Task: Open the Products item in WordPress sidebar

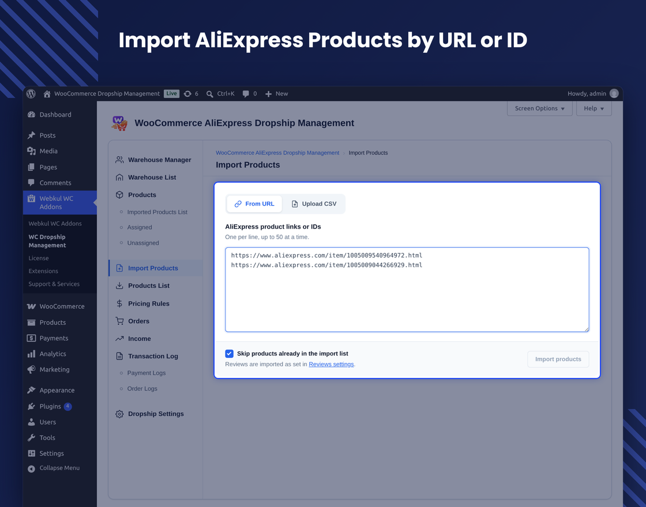Action: [52, 322]
